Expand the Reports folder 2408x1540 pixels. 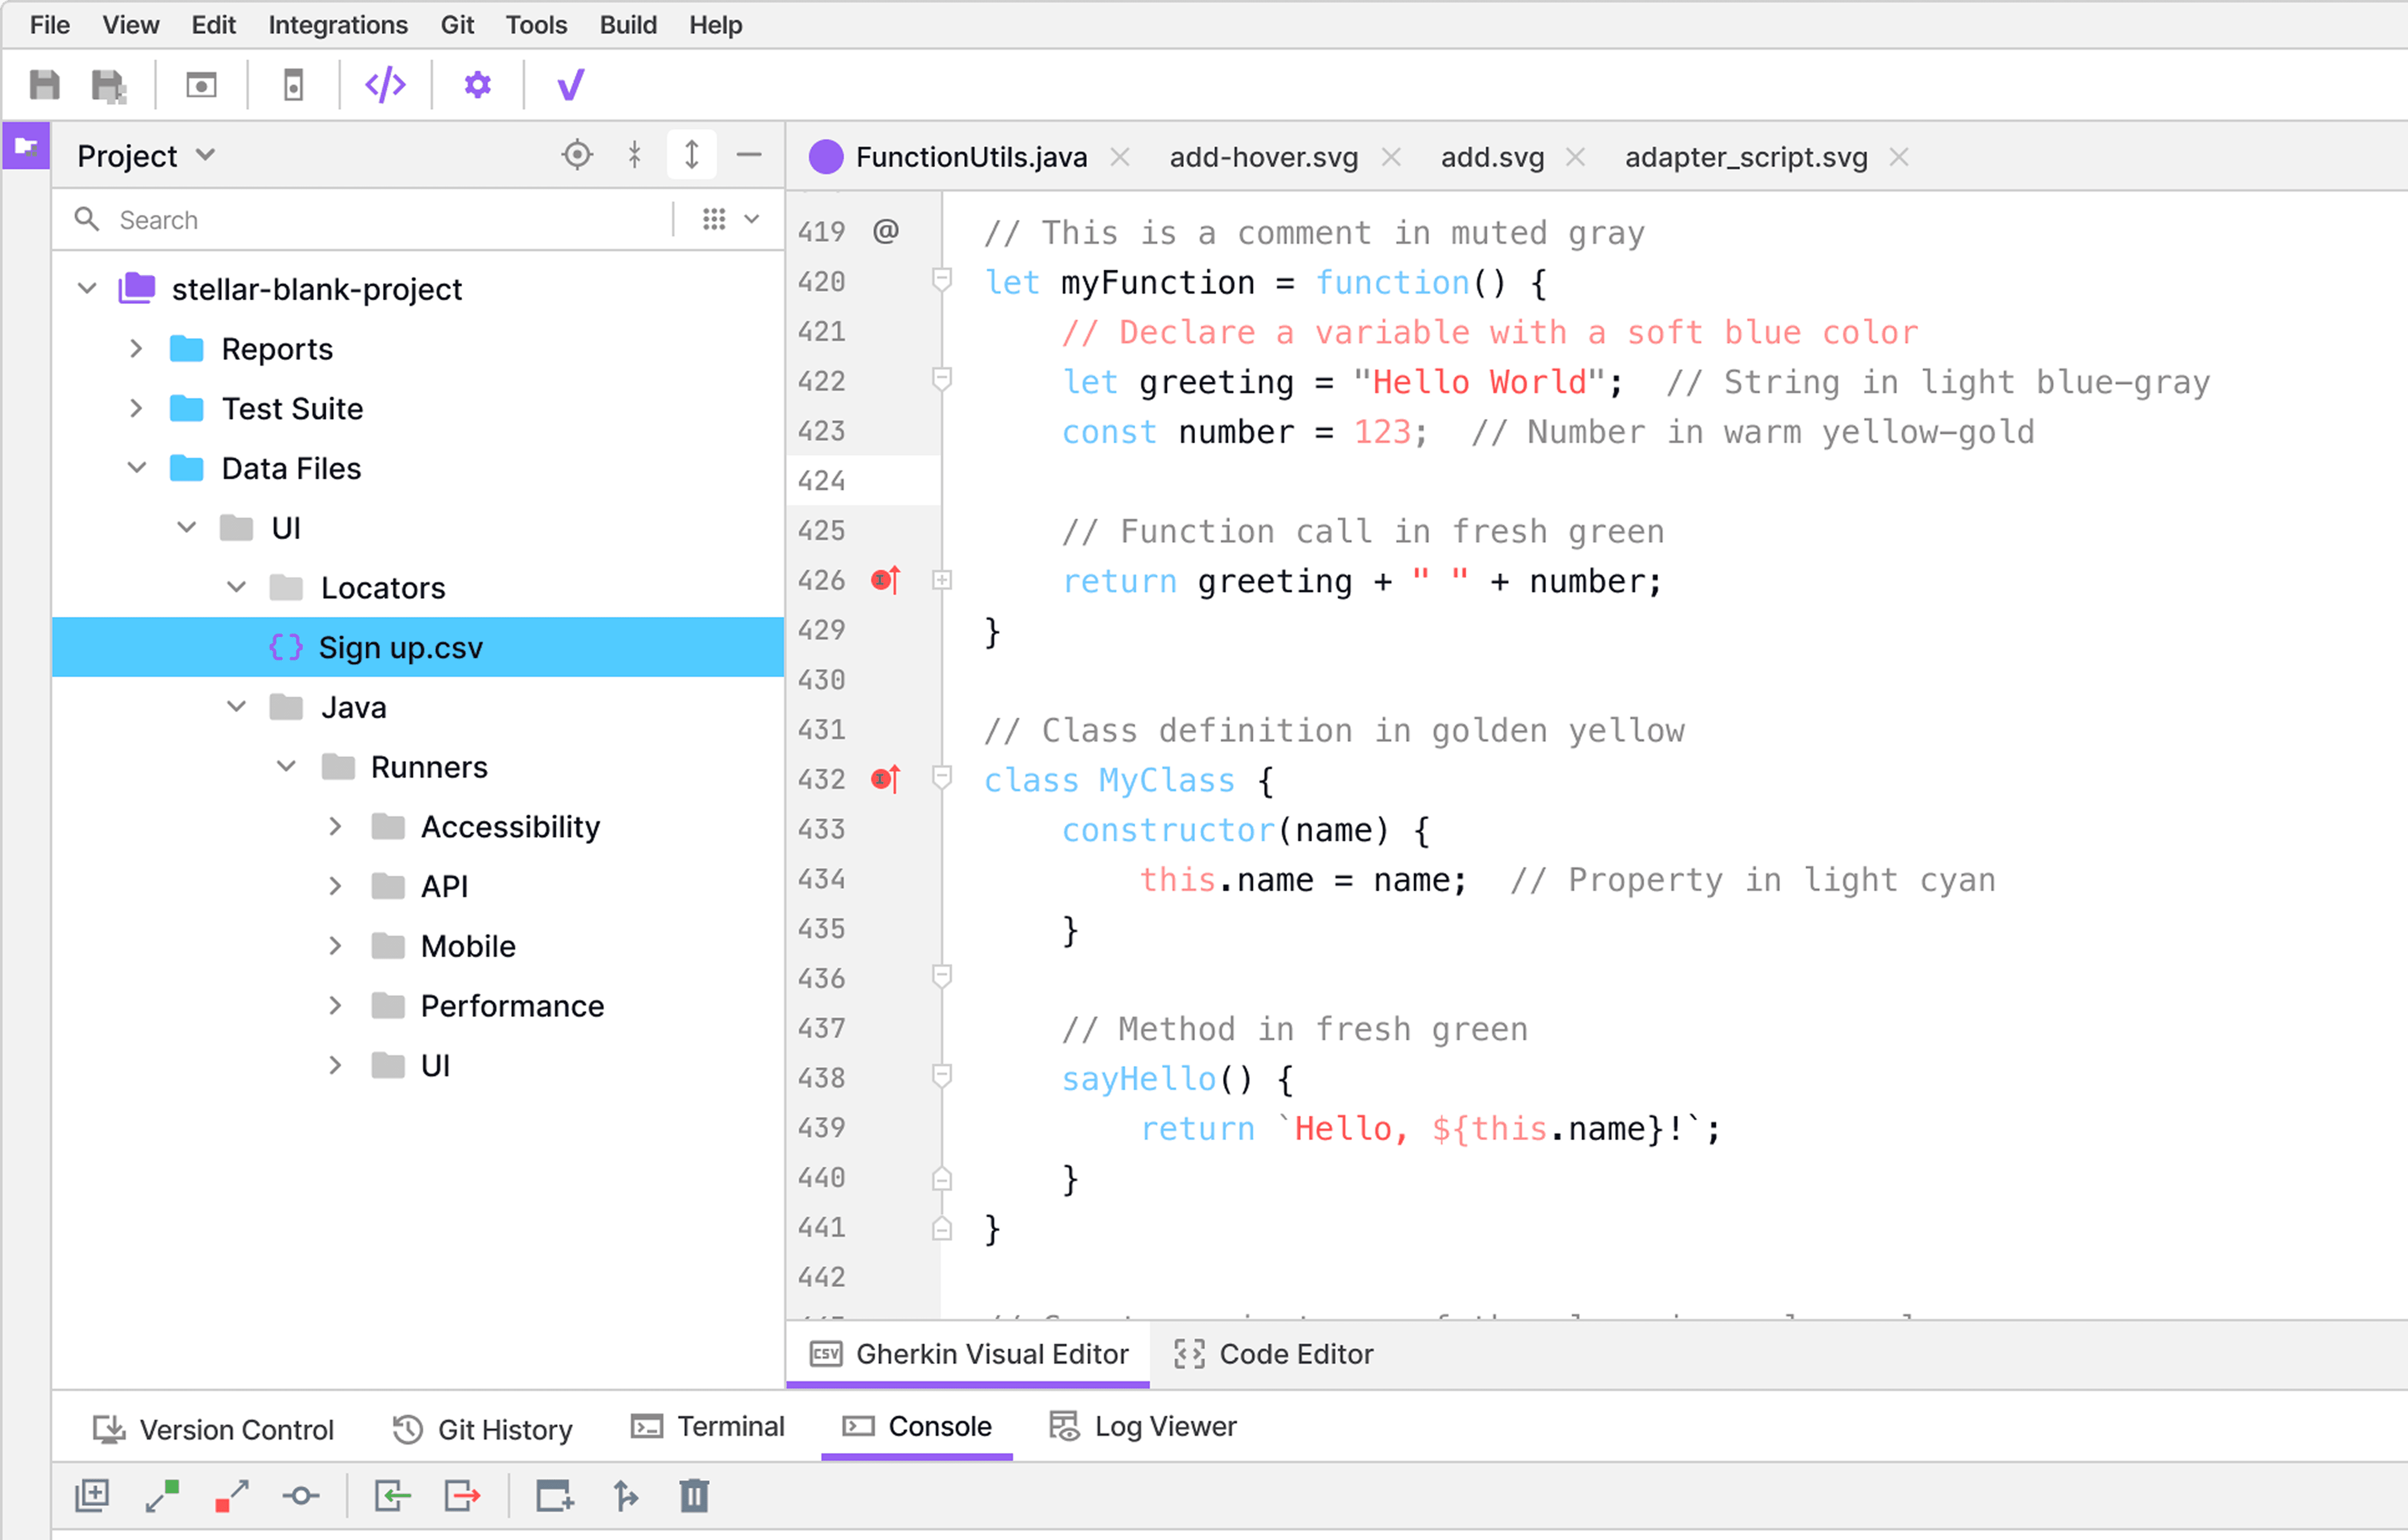click(x=137, y=349)
